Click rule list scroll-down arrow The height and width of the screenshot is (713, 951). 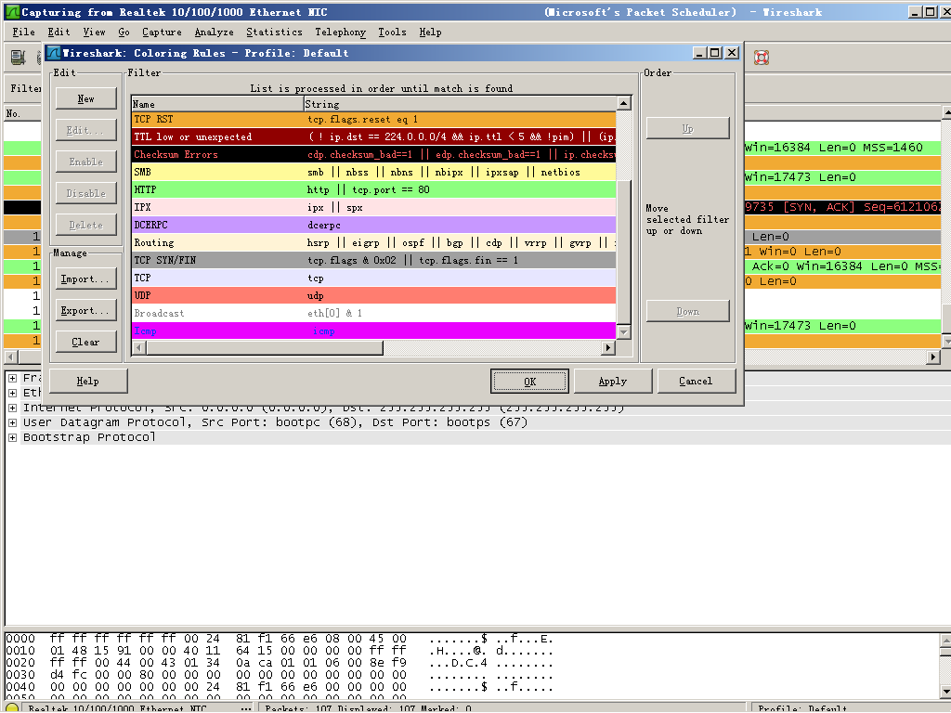(624, 332)
